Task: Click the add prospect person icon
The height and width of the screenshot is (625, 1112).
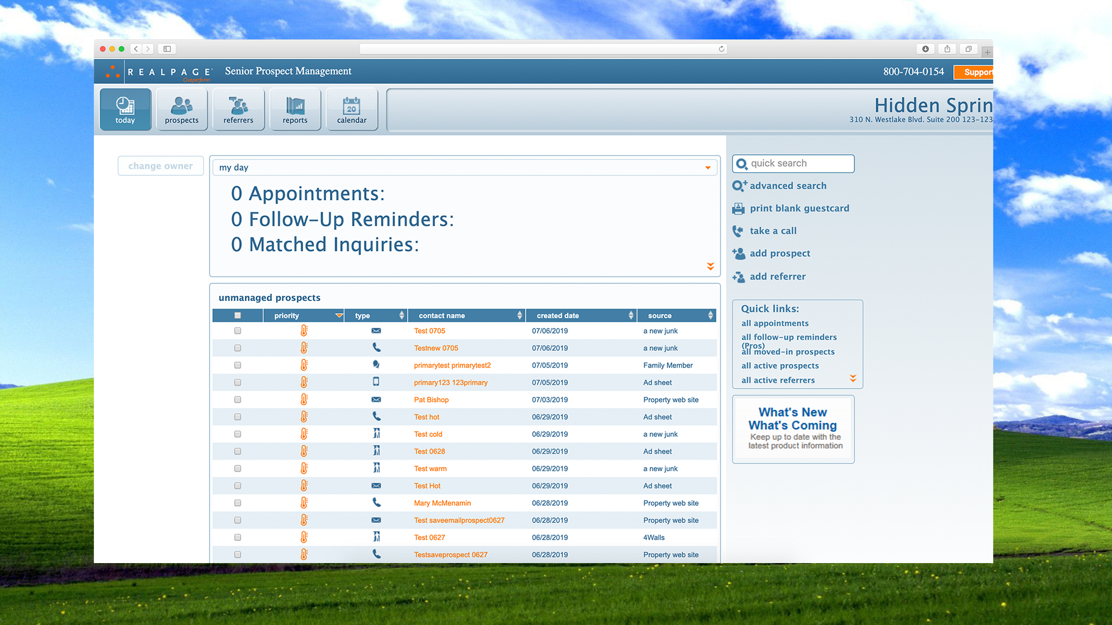Action: (x=738, y=253)
